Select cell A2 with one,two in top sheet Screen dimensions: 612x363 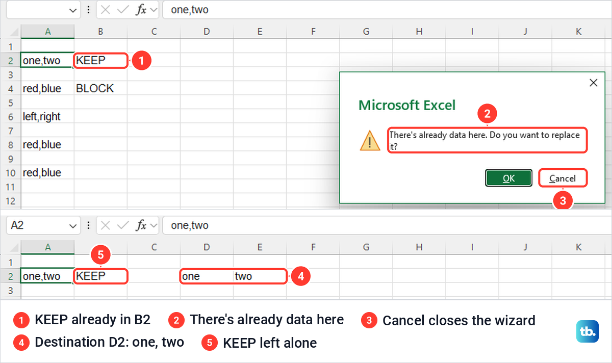point(47,61)
